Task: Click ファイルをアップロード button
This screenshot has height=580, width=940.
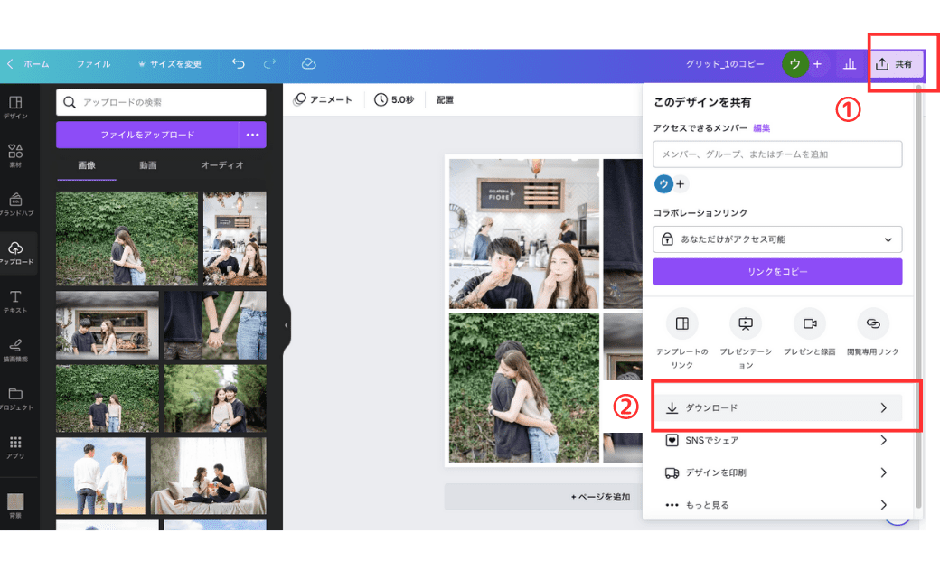Action: [x=147, y=135]
